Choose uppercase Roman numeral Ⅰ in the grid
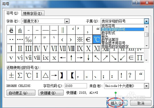Screen dimensions: 154x108 click(x=11, y=48)
